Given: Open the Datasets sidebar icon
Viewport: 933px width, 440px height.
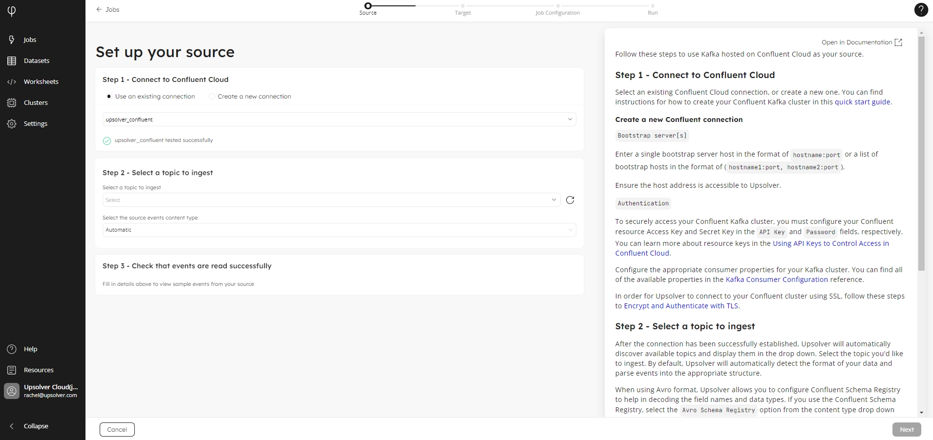Looking at the screenshot, I should point(12,61).
